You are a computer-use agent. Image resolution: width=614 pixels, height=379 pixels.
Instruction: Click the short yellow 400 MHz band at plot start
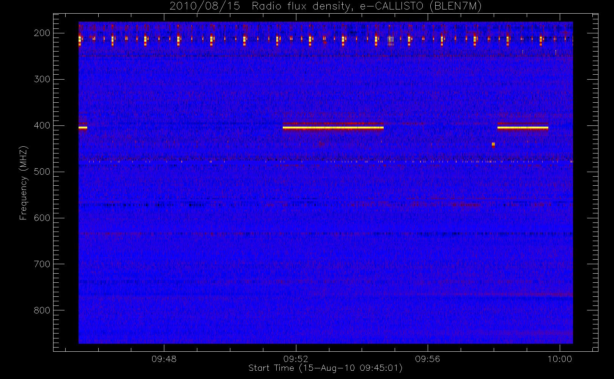83,128
